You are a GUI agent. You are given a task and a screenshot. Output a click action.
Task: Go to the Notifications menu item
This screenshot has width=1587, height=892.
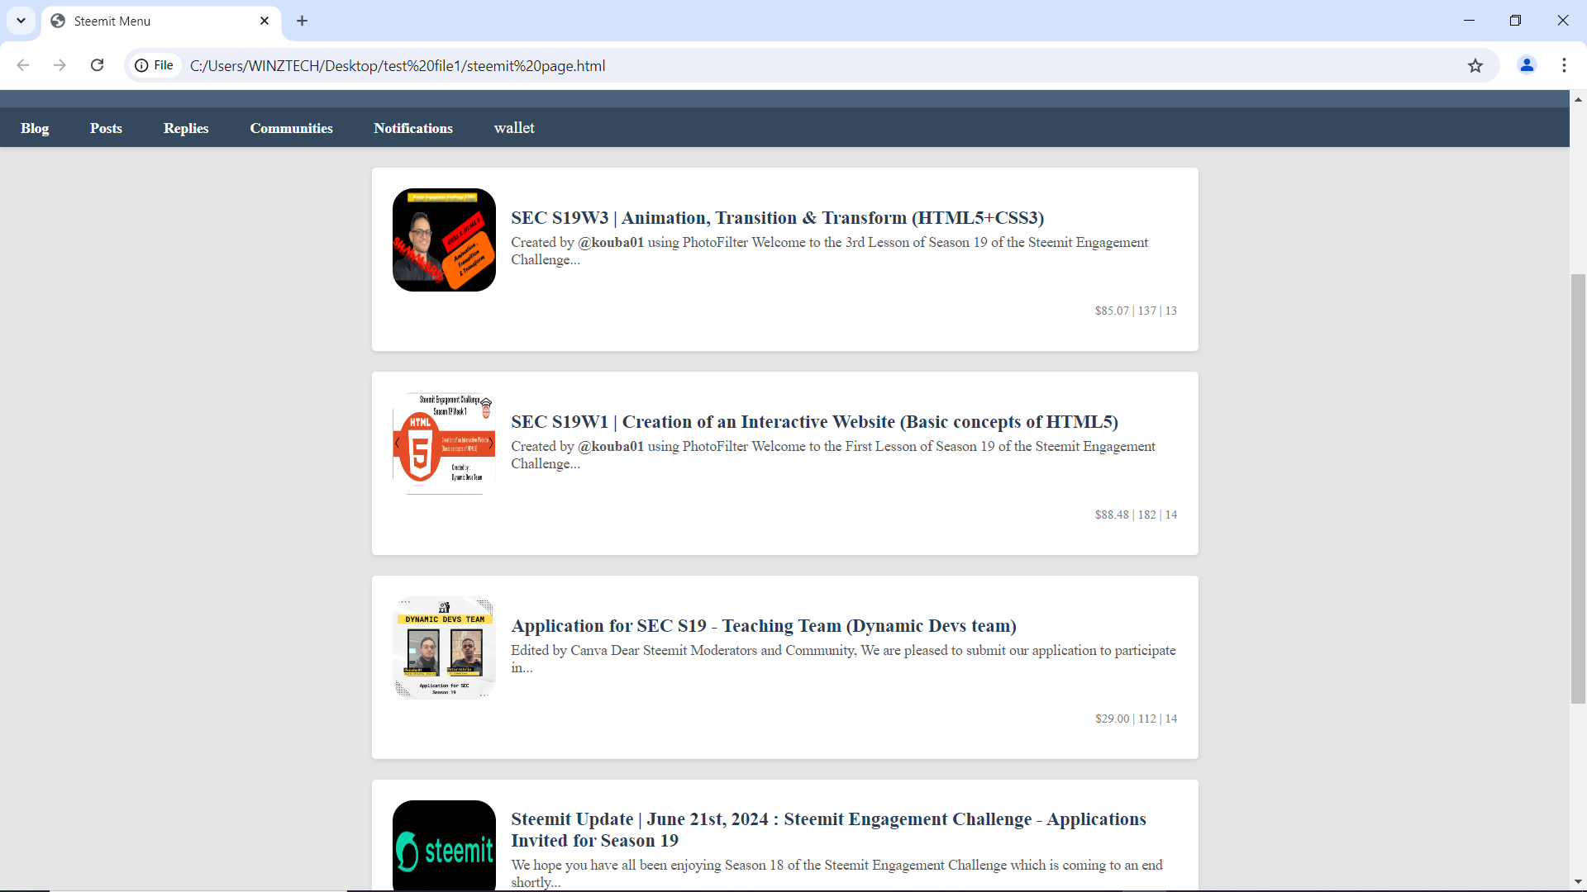[412, 128]
